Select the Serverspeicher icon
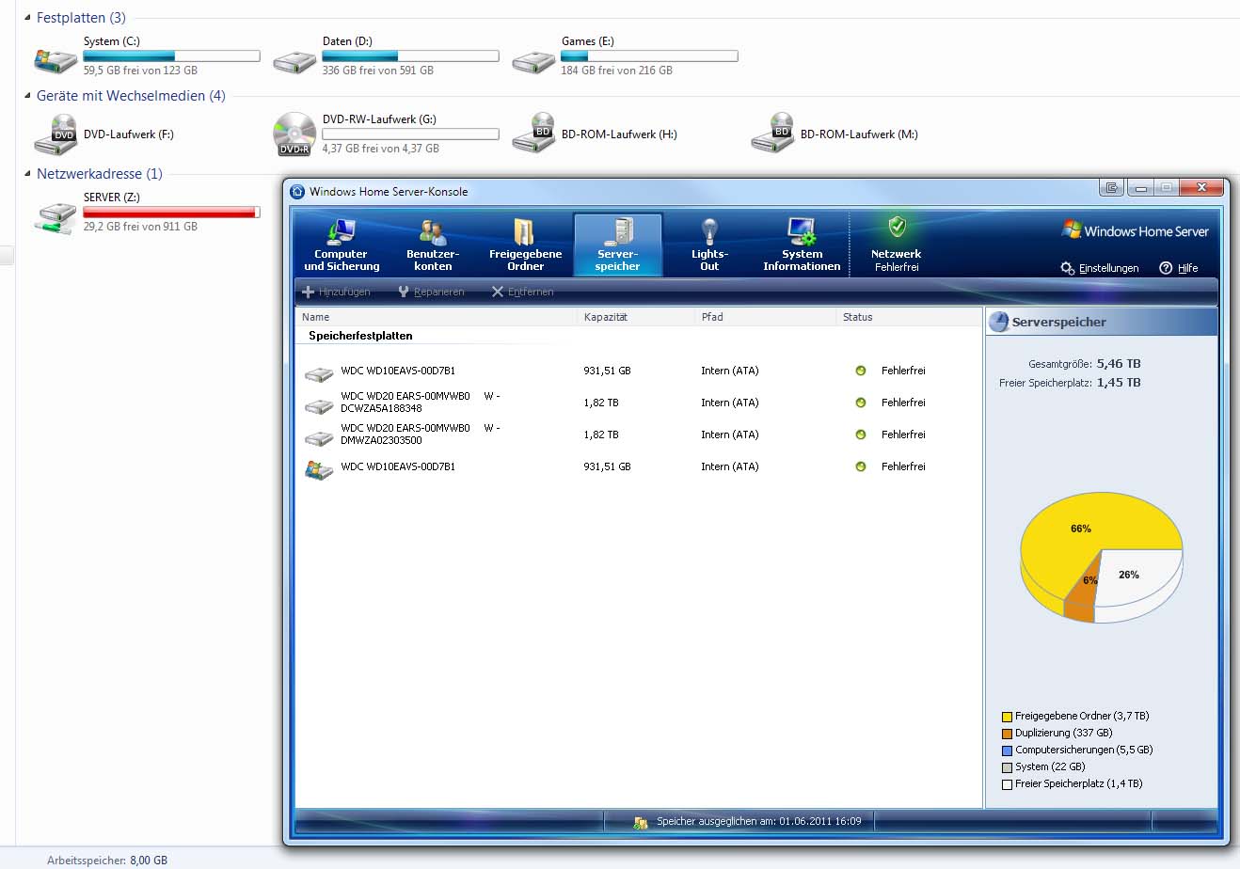Screen dimensions: 1240x869 tap(617, 233)
